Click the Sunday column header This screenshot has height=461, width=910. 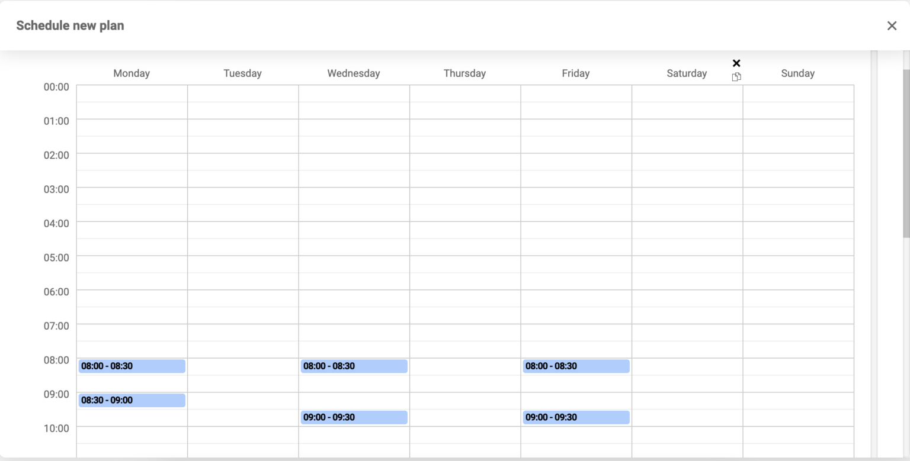click(x=797, y=73)
